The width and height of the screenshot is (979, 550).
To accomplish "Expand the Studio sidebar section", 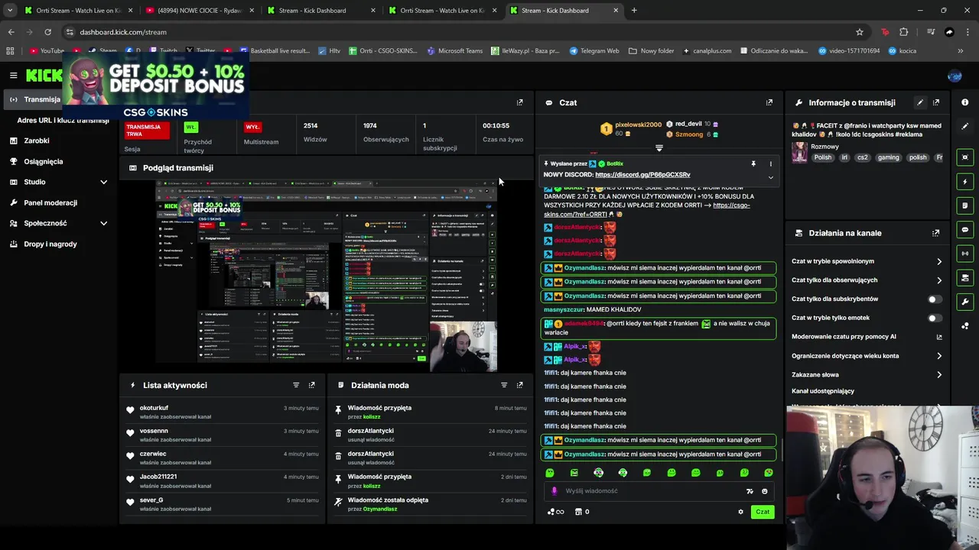I will 103,182.
